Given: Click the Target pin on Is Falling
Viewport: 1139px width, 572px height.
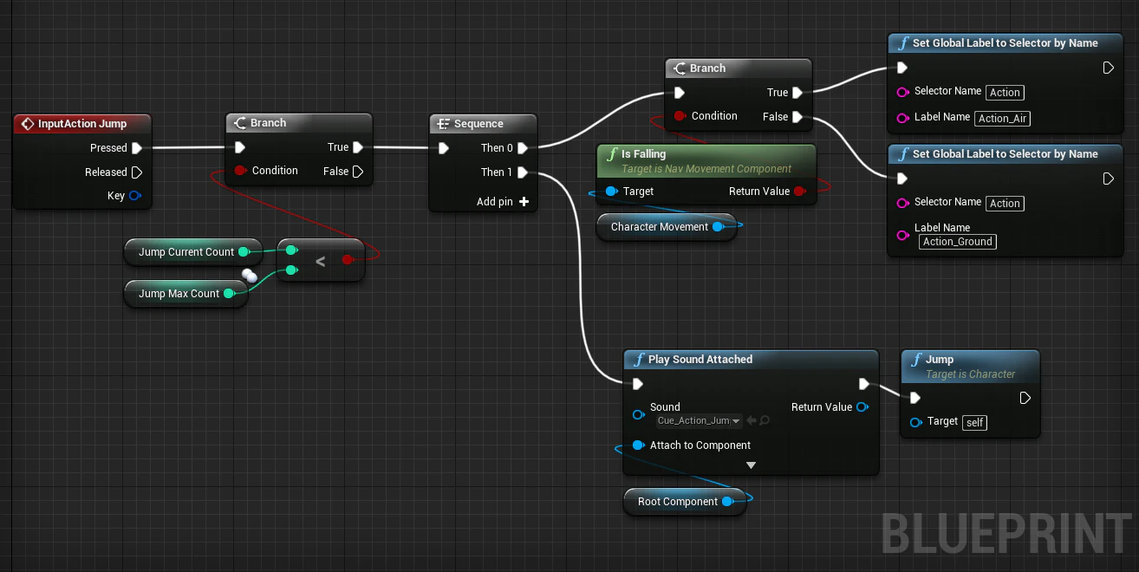Looking at the screenshot, I should click(611, 192).
